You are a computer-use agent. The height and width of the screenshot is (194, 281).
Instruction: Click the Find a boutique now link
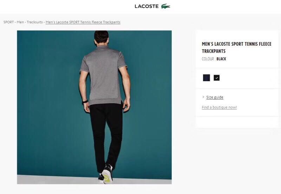coord(219,108)
